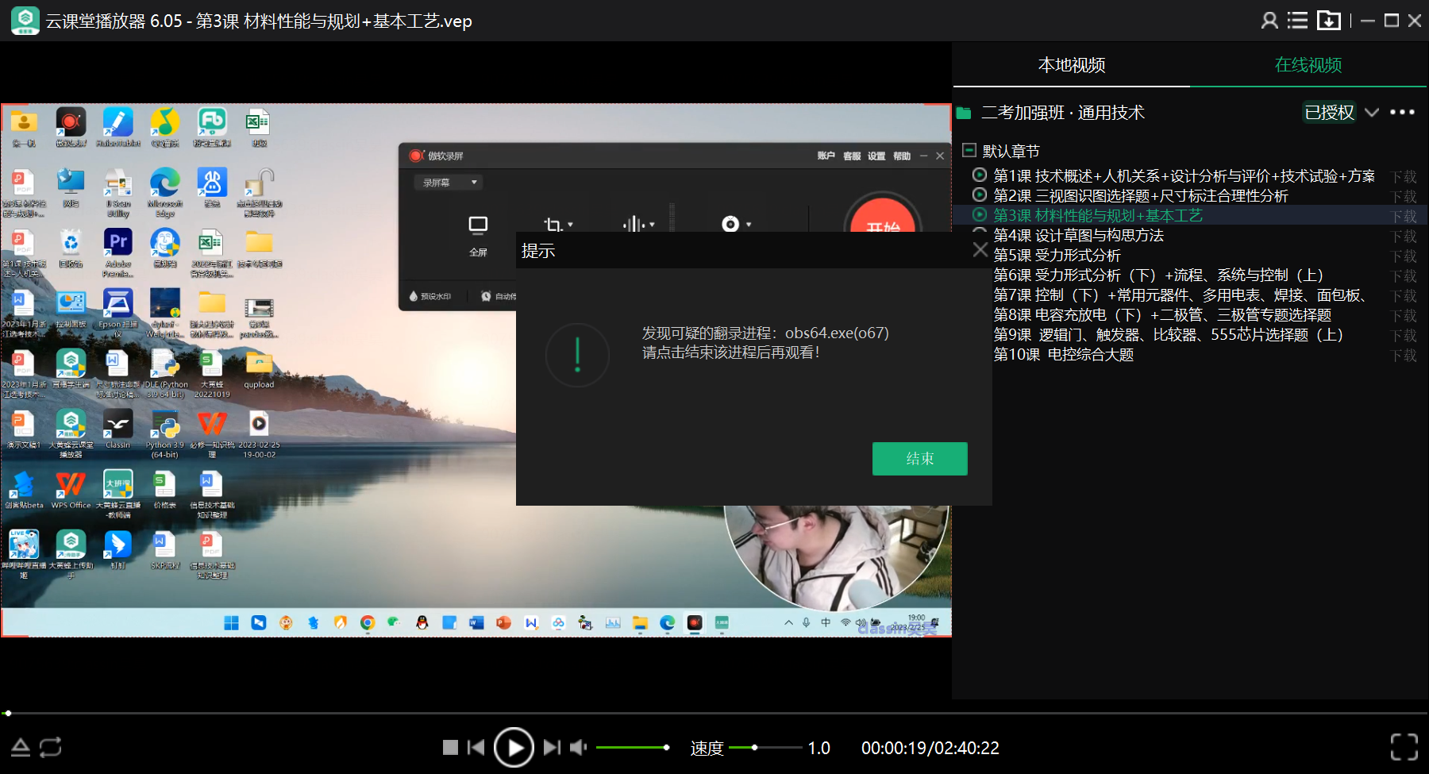Select 第1课 技术概述 lesson
Image resolution: width=1429 pixels, height=774 pixels.
1184,175
